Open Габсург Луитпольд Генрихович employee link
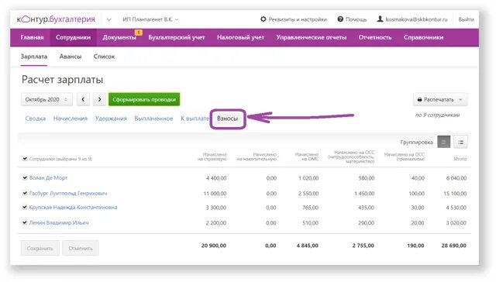This screenshot has width=496, height=282. (x=68, y=193)
